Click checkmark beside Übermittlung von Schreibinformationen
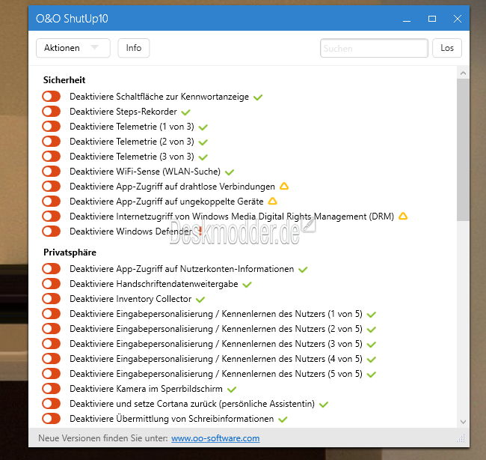The height and width of the screenshot is (460, 486). pyautogui.click(x=283, y=420)
